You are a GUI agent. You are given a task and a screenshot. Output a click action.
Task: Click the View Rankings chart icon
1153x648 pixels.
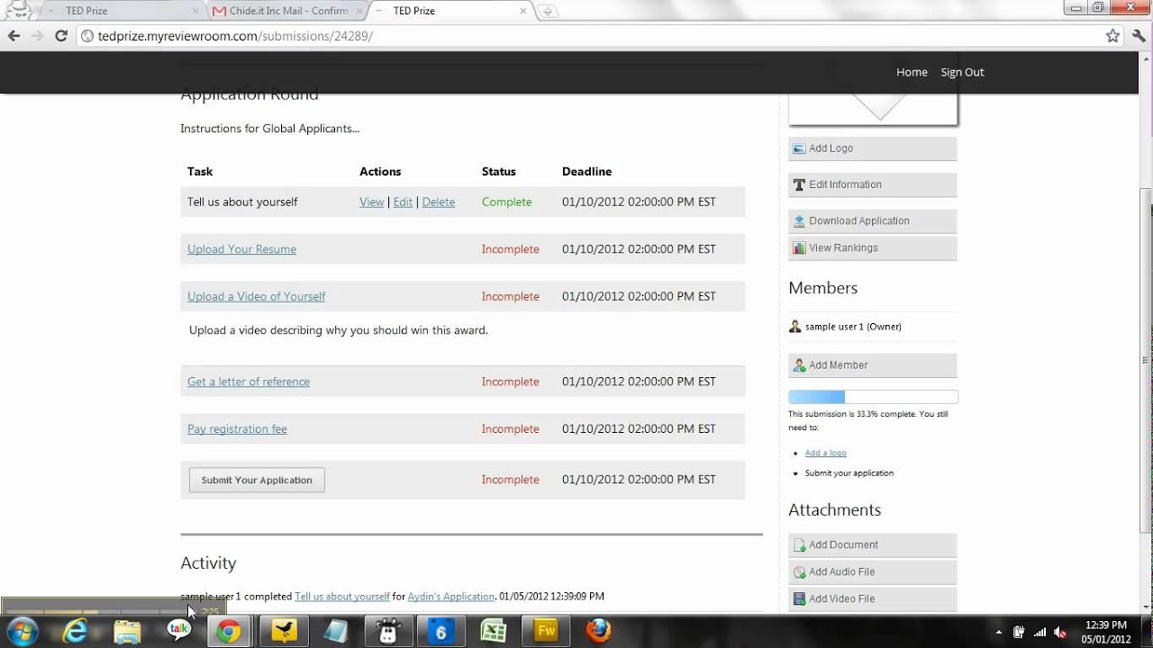click(x=798, y=247)
